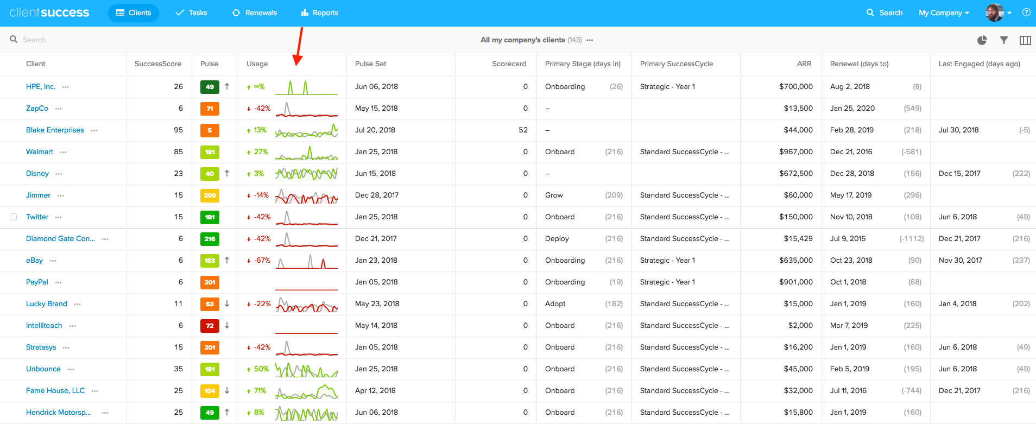The height and width of the screenshot is (424, 1036).
Task: Open the user avatar menu
Action: 998,13
